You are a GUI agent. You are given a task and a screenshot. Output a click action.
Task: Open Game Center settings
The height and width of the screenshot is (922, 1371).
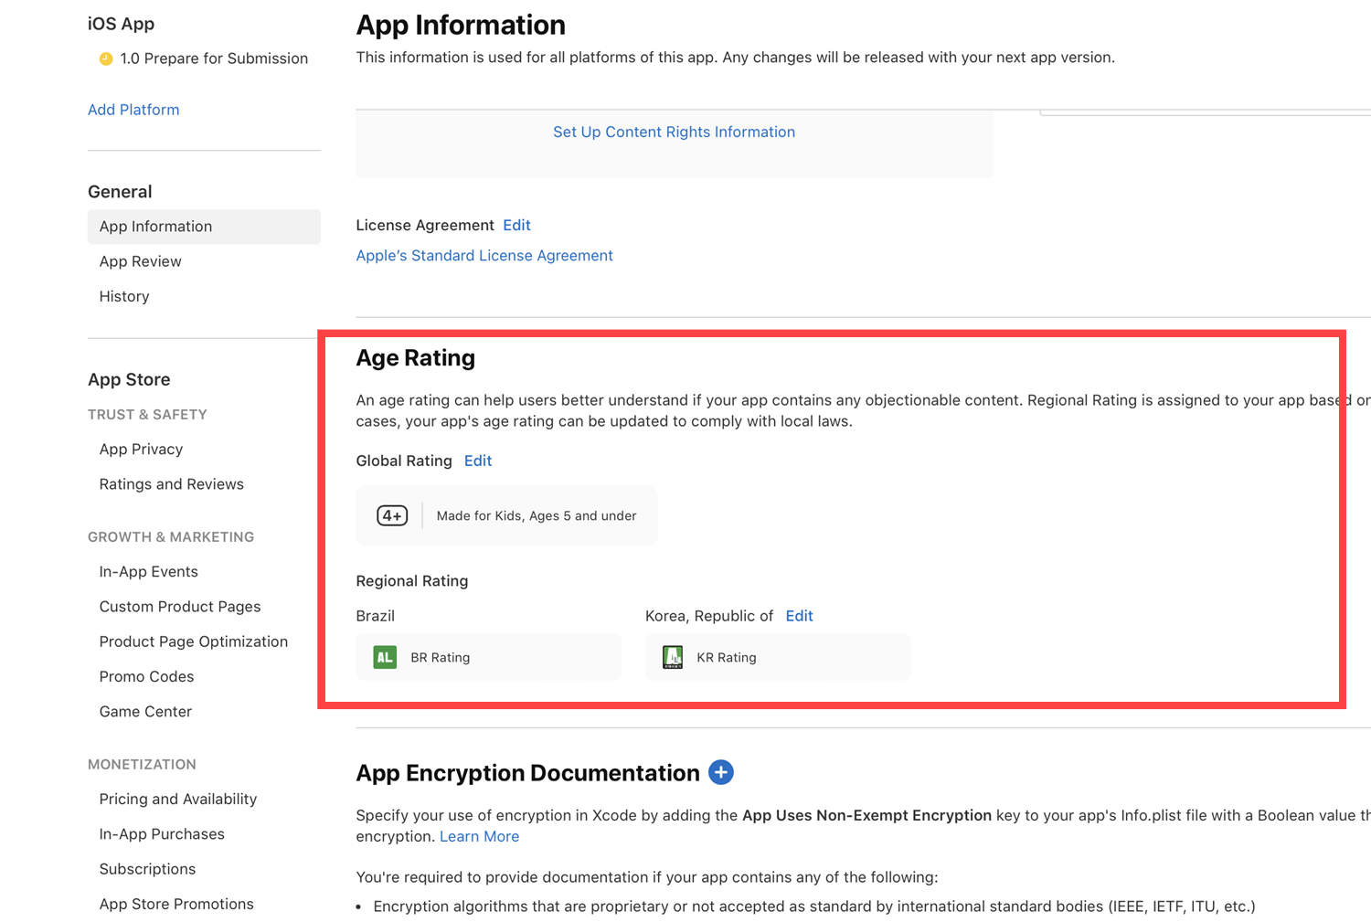point(145,711)
